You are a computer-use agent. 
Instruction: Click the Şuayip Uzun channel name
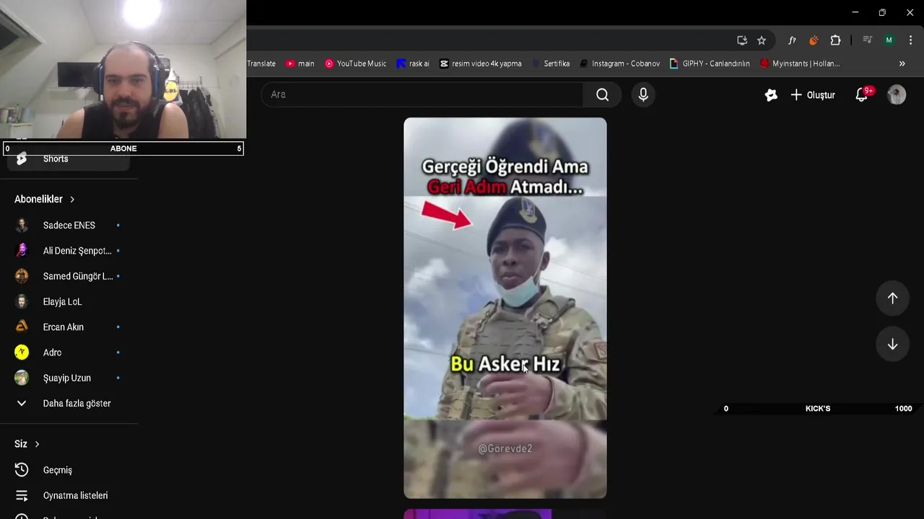click(x=67, y=378)
